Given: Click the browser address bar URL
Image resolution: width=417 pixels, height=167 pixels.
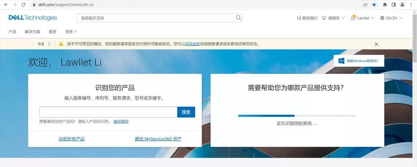Looking at the screenshot, I should (66, 5).
